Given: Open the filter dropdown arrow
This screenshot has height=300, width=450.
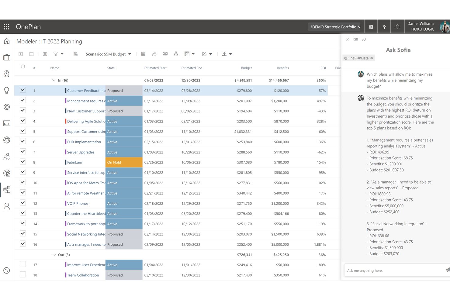Looking at the screenshot, I should pyautogui.click(x=62, y=54).
